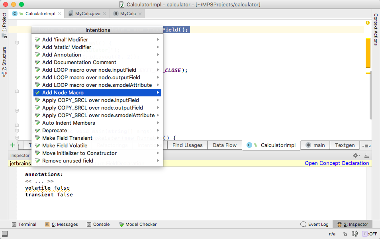The image size is (380, 239).
Task: Click the Find Usages tab button
Action: pyautogui.click(x=187, y=145)
